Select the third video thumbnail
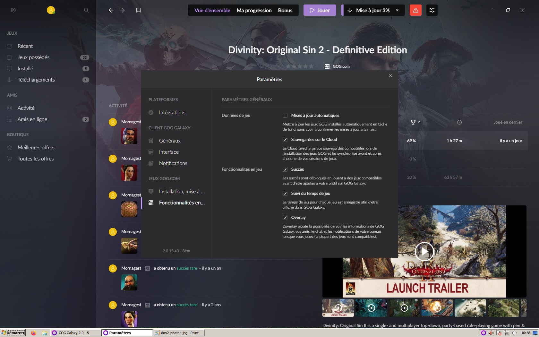Viewport: 539px width, 337px height. tap(404, 308)
